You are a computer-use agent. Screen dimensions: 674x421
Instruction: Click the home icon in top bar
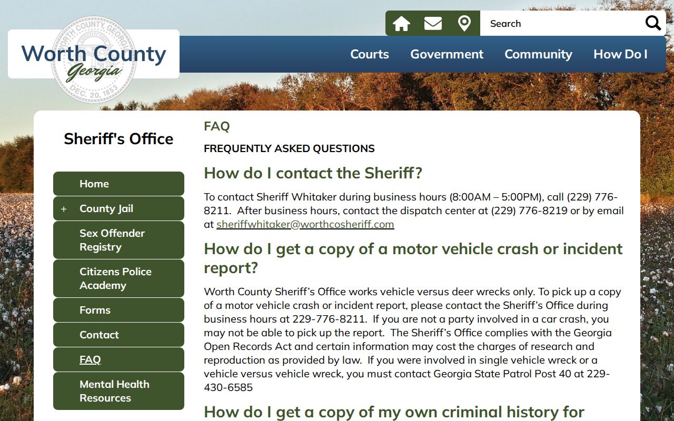point(401,24)
